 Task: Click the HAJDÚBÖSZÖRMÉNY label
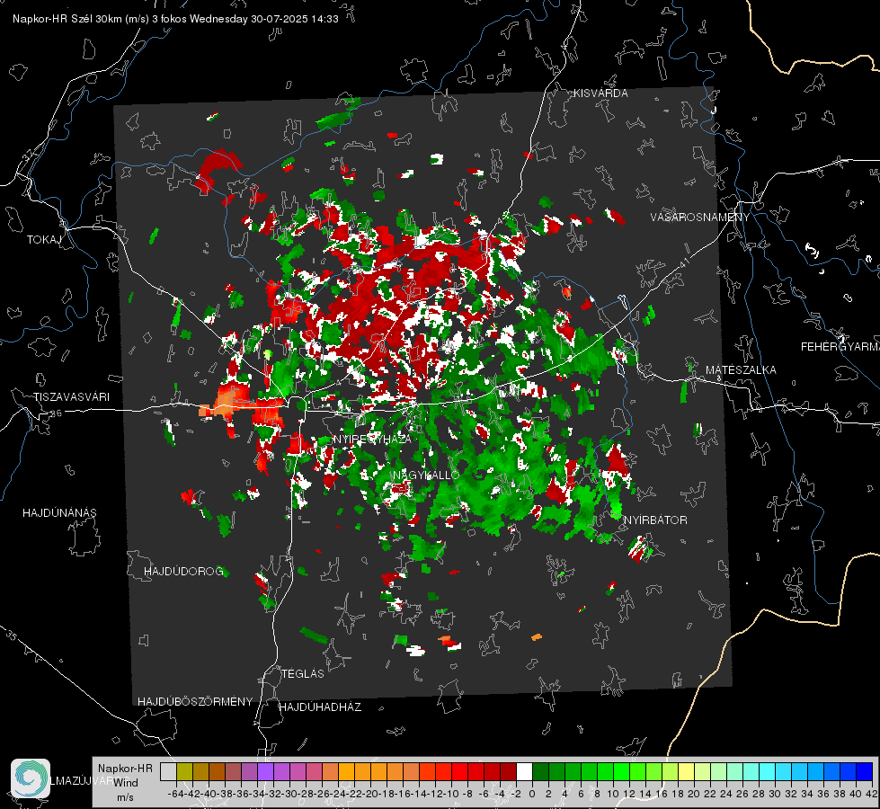pyautogui.click(x=195, y=701)
